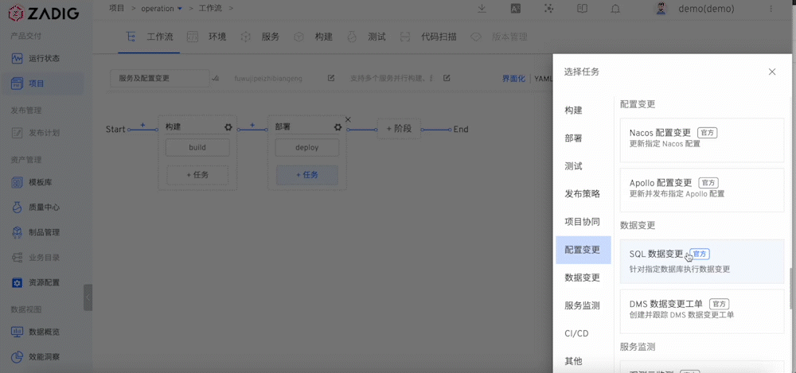Collapse the left sidebar using its handle

tap(88, 297)
